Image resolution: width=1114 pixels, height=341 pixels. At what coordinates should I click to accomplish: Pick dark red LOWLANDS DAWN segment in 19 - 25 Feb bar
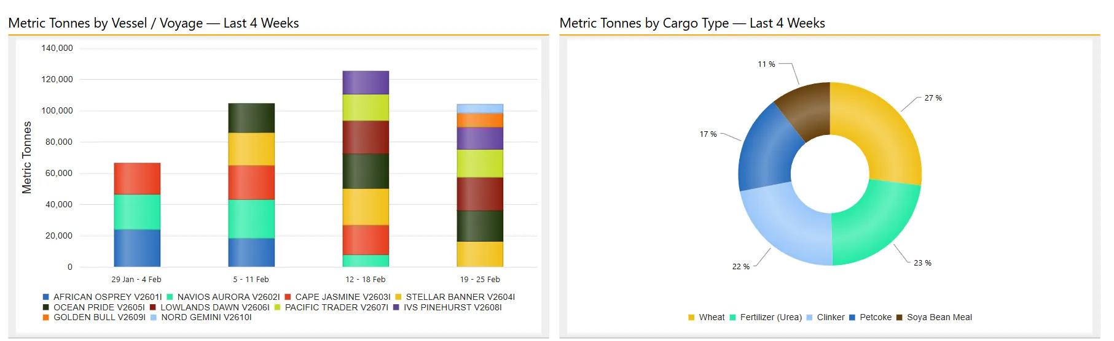(x=480, y=194)
